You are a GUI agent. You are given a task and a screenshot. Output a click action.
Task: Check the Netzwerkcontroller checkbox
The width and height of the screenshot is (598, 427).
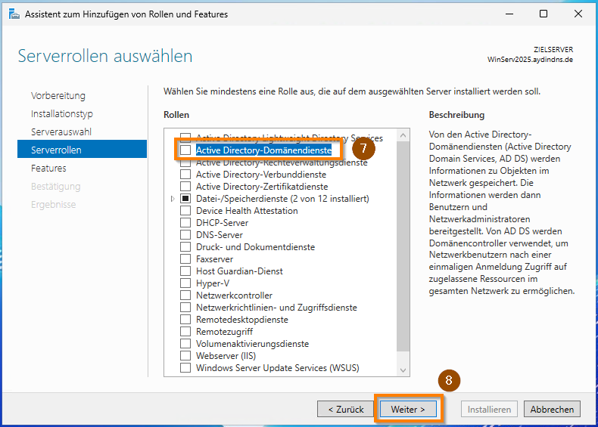(x=185, y=295)
